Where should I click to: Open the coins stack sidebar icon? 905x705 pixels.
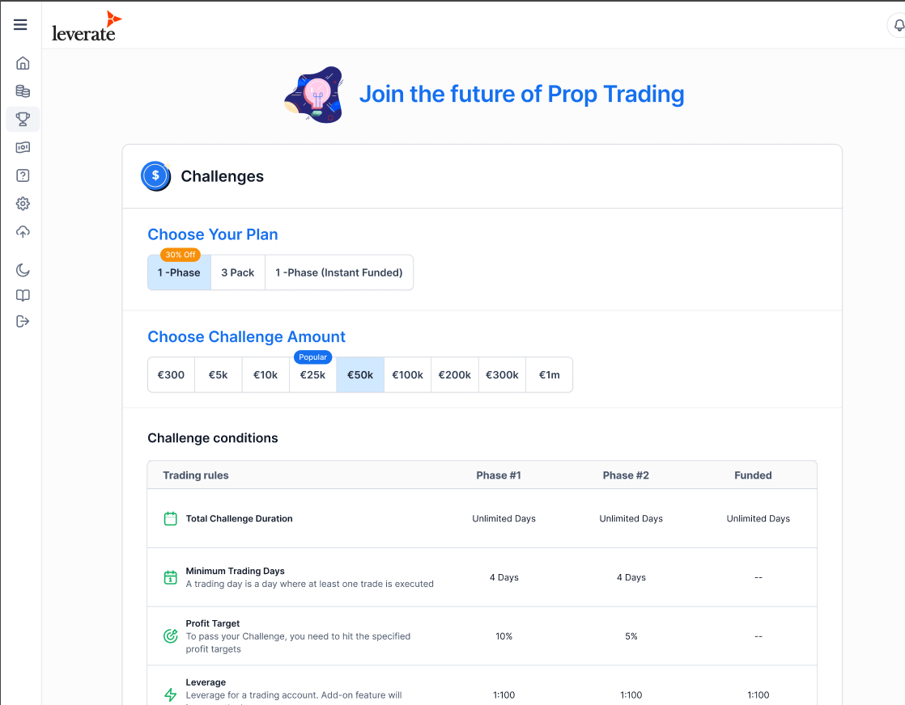[x=23, y=91]
